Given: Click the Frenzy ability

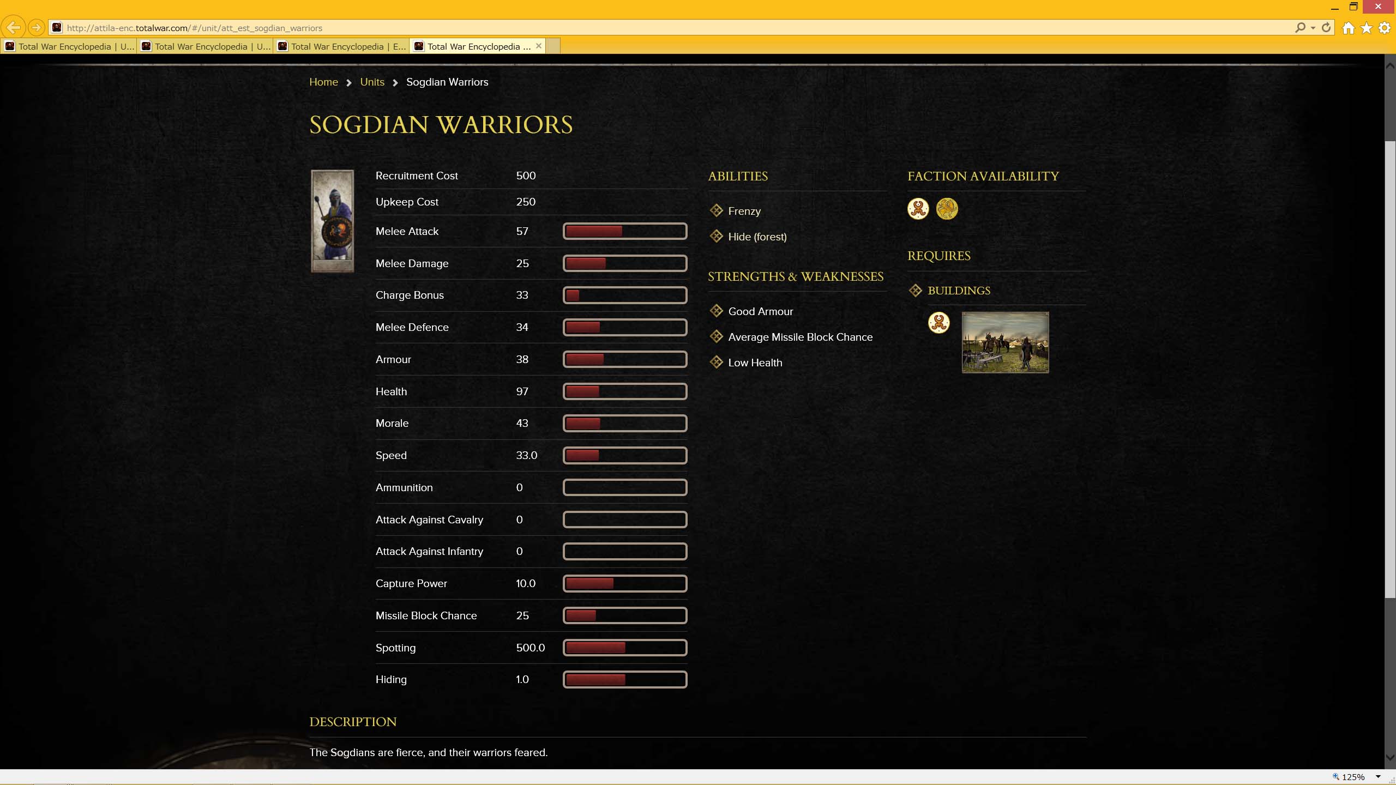Looking at the screenshot, I should click(x=744, y=211).
